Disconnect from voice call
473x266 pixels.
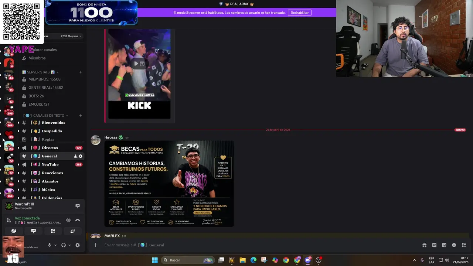click(78, 220)
